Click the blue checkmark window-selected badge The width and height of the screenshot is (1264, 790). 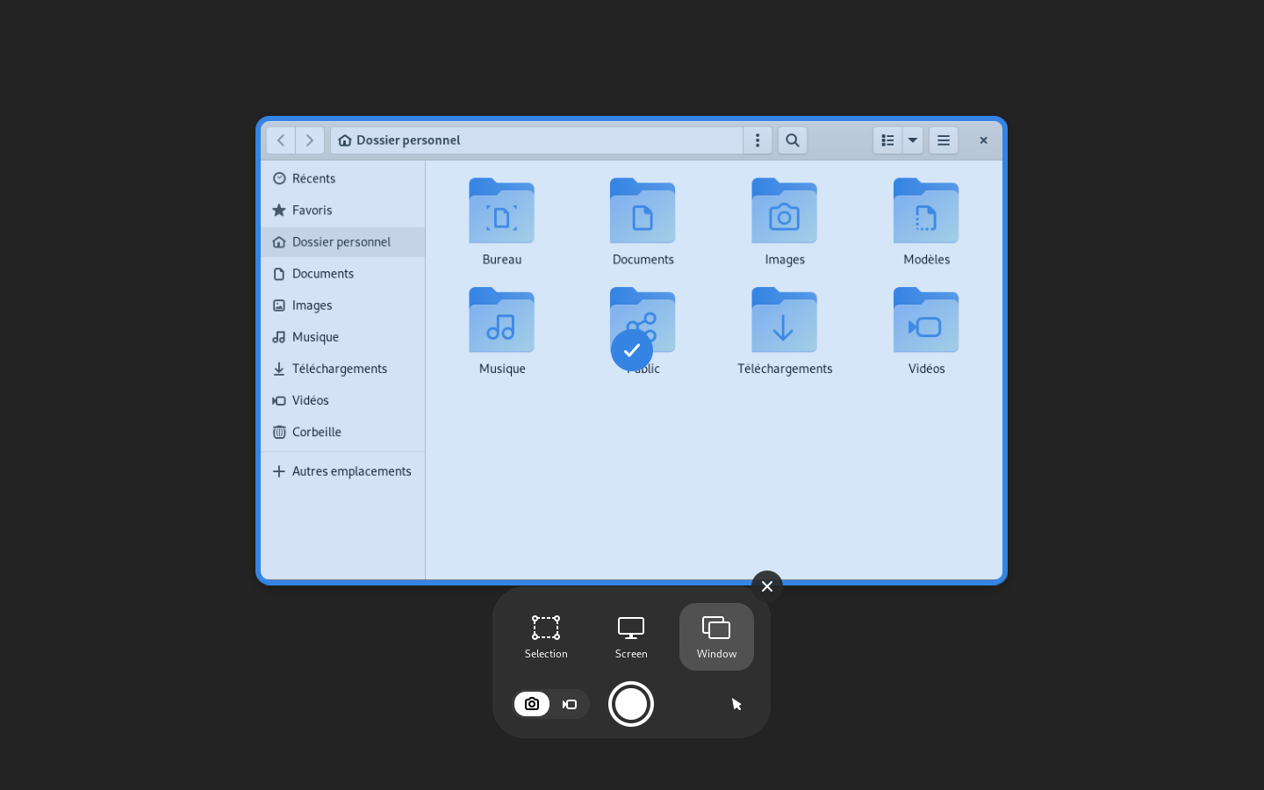click(x=632, y=350)
